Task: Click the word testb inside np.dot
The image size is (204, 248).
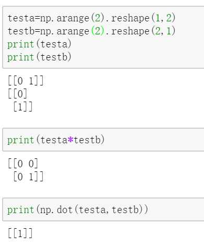Action: click(x=125, y=209)
